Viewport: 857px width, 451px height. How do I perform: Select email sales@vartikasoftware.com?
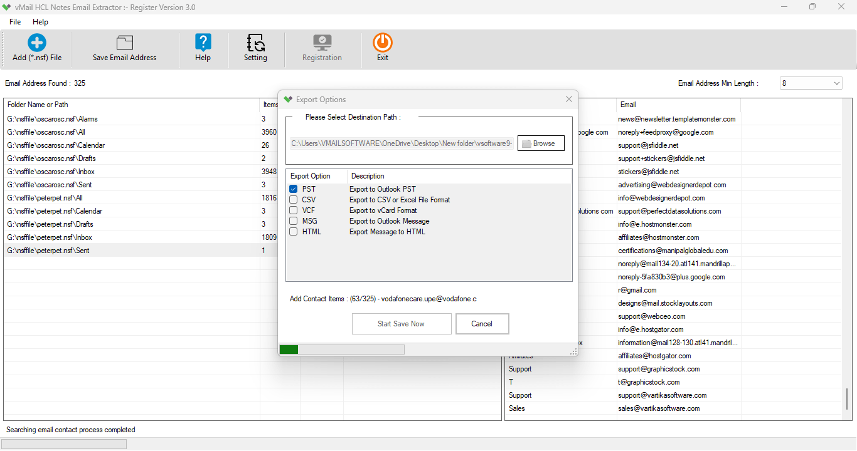[659, 408]
